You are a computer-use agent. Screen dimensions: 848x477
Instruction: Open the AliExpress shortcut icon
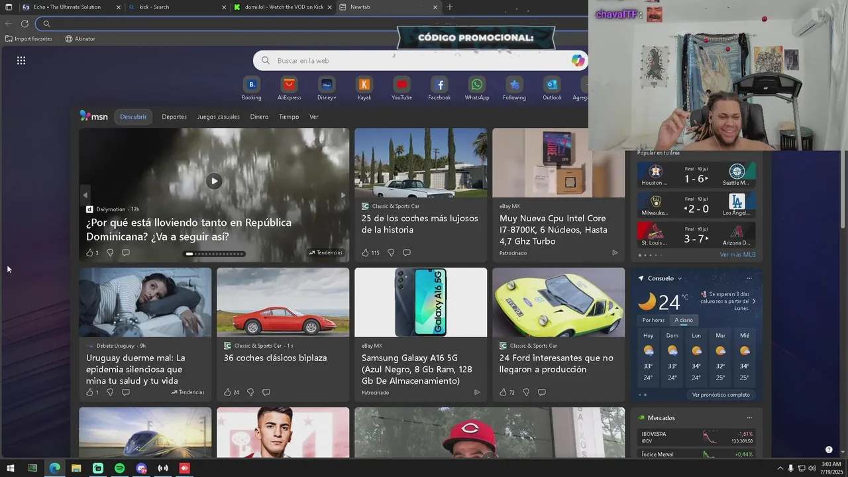click(289, 85)
